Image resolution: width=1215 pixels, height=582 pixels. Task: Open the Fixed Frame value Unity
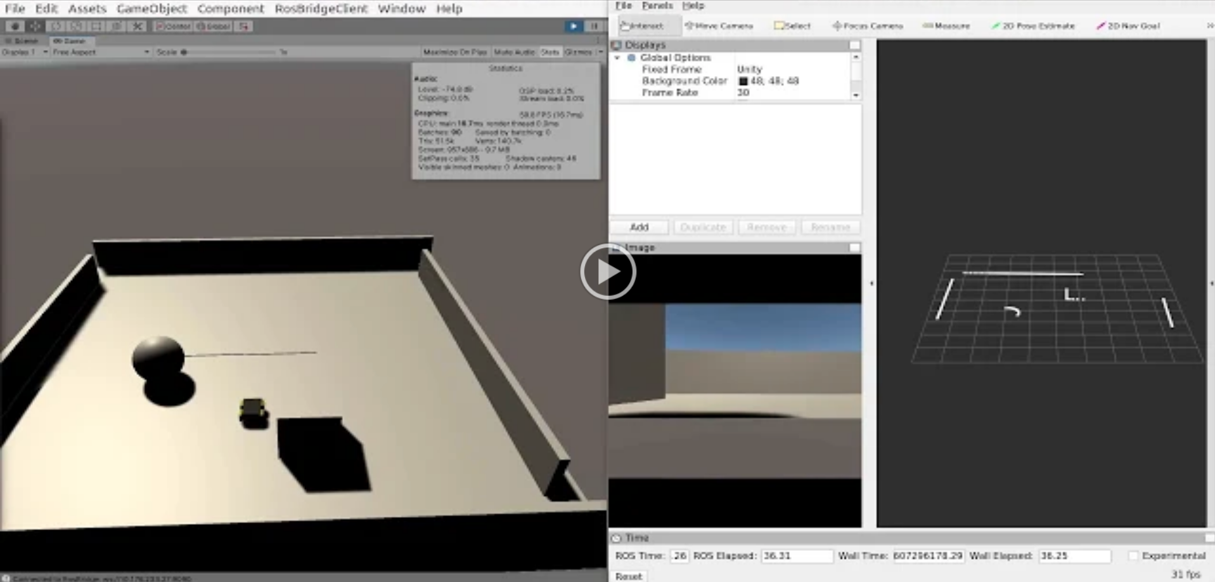(749, 69)
